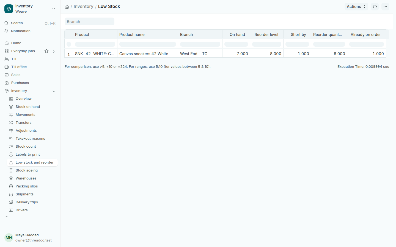Refresh the Low Stock report
396x247 pixels.
(x=375, y=7)
